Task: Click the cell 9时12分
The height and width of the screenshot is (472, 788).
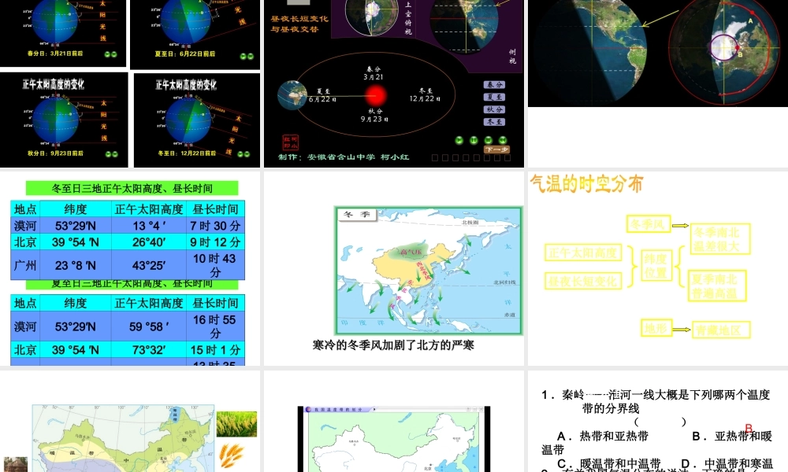Action: pos(215,242)
